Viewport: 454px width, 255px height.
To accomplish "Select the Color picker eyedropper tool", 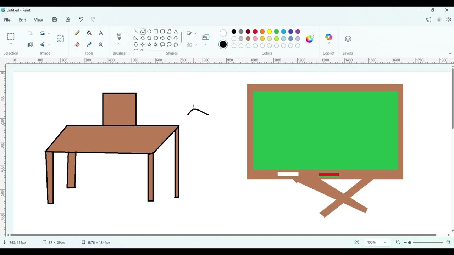I will [x=89, y=45].
